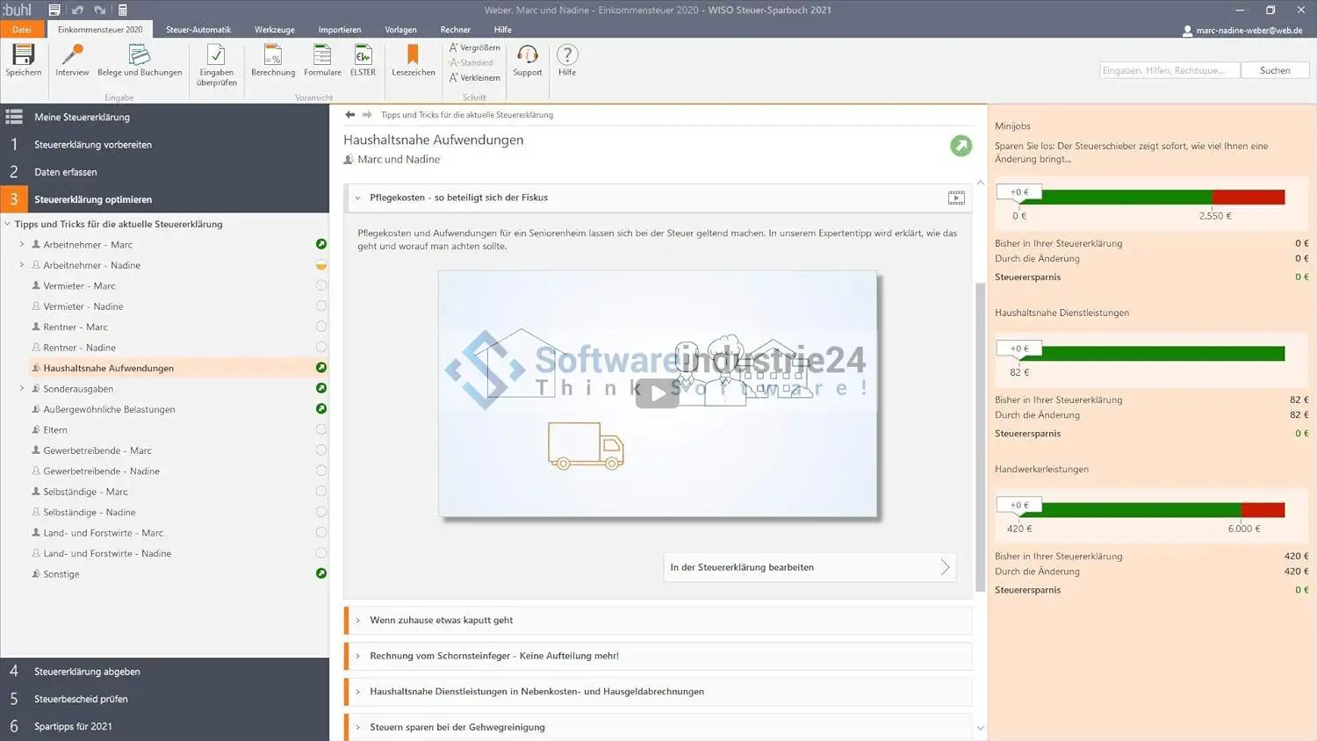Click the Handwerkerleistungen tax slider bar

(1150, 510)
